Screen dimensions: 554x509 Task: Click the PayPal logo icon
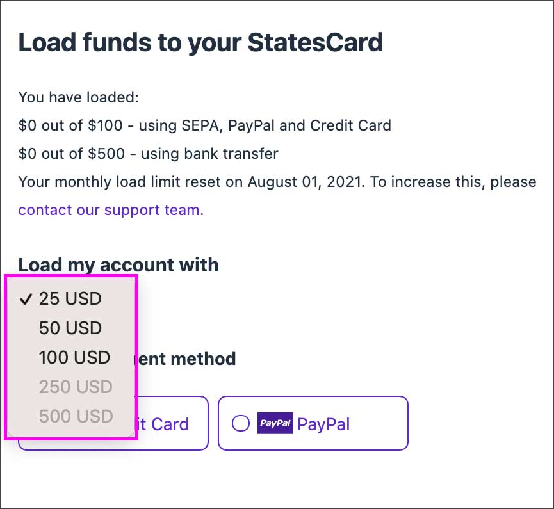tap(275, 423)
